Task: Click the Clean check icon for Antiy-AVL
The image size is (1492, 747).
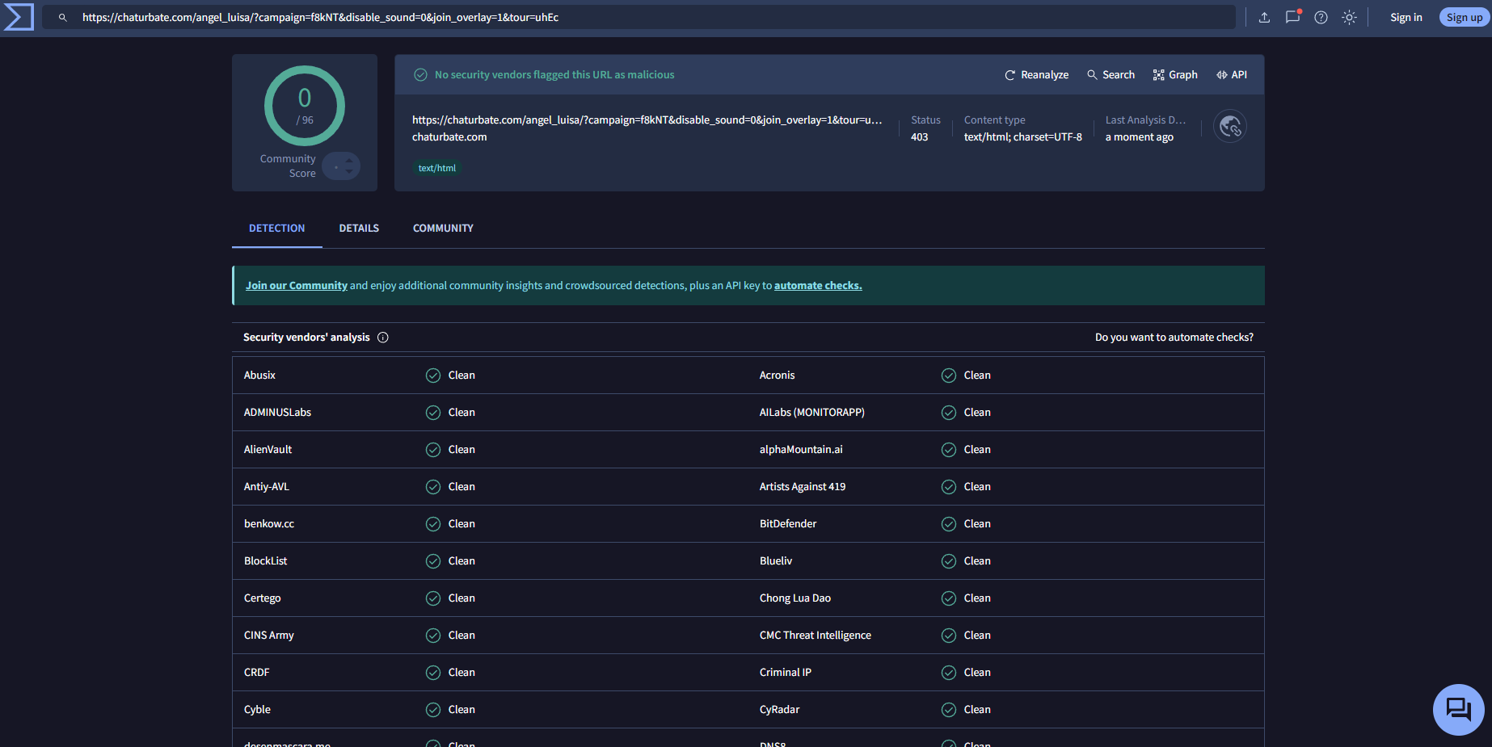Action: [x=433, y=487]
